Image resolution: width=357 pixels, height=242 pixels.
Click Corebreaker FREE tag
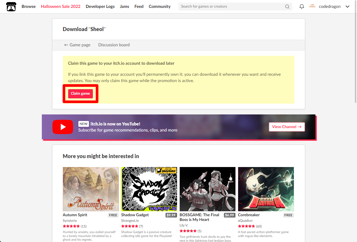288,215
